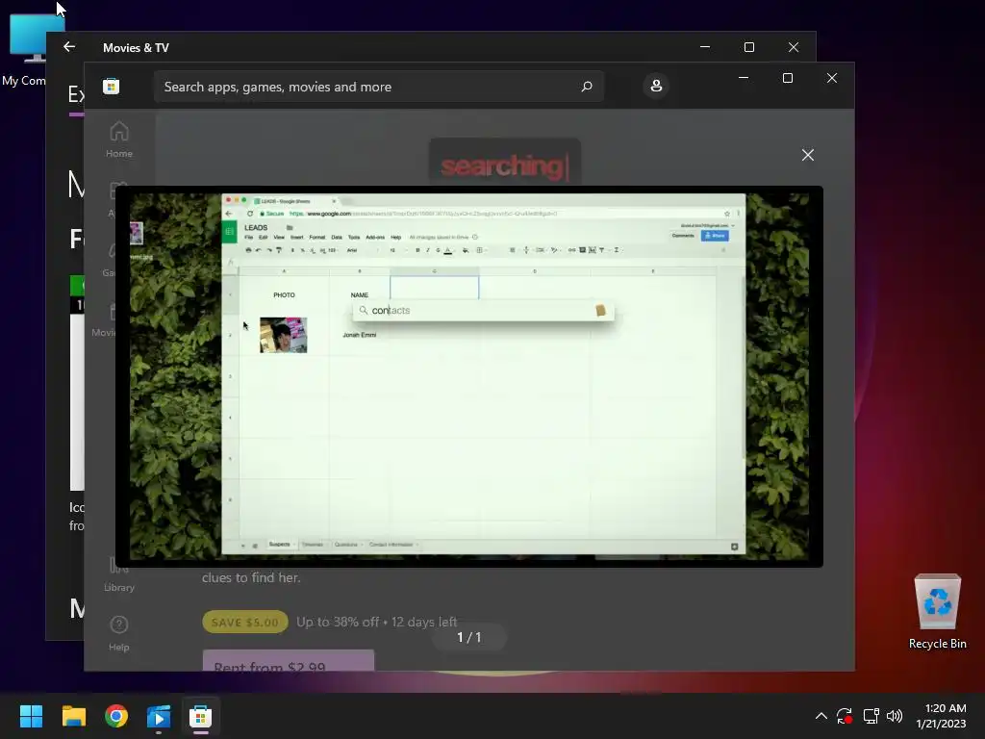
Task: Open the user account profile icon
Action: click(x=656, y=86)
